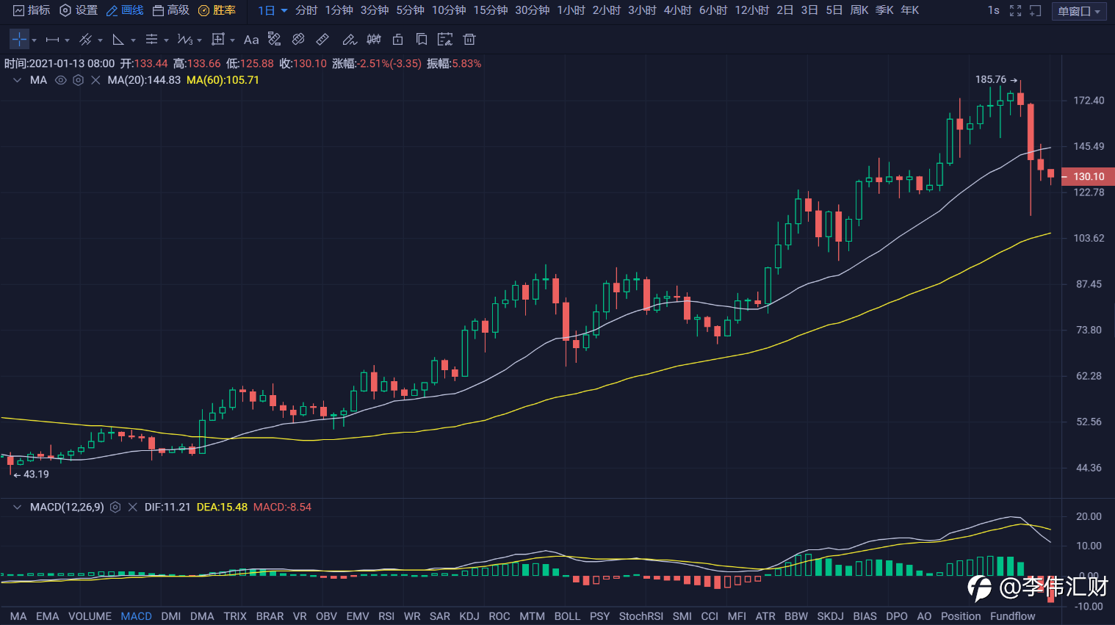Collapse the MA indicator legend
This screenshot has width=1115, height=625.
click(17, 80)
